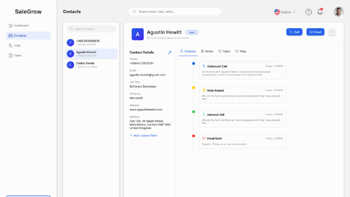This screenshot has height=197, width=350.
Task: Open the Outbound Call timeline card
Action: point(242,71)
